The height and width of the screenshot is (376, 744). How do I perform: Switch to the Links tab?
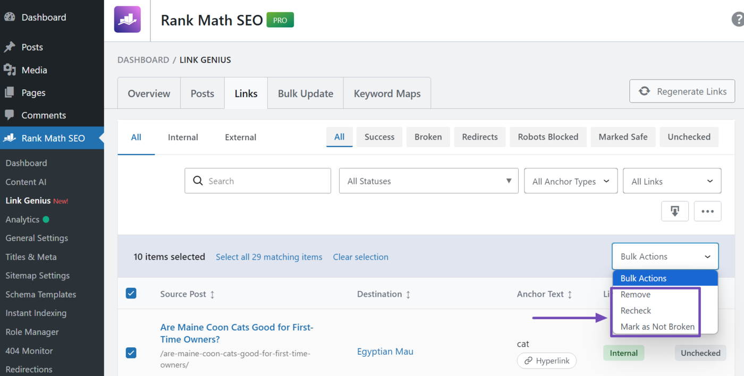coord(246,93)
